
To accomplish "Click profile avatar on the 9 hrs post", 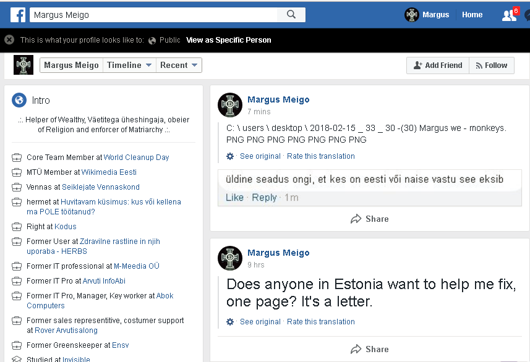I will [x=230, y=258].
